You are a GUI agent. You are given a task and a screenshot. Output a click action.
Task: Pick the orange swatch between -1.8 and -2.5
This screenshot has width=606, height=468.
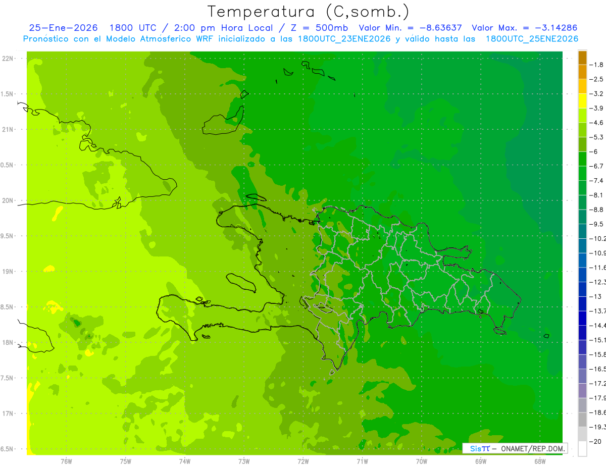click(x=582, y=72)
